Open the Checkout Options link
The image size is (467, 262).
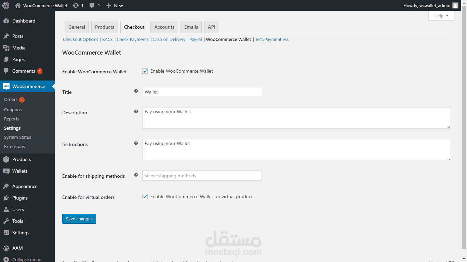point(80,40)
